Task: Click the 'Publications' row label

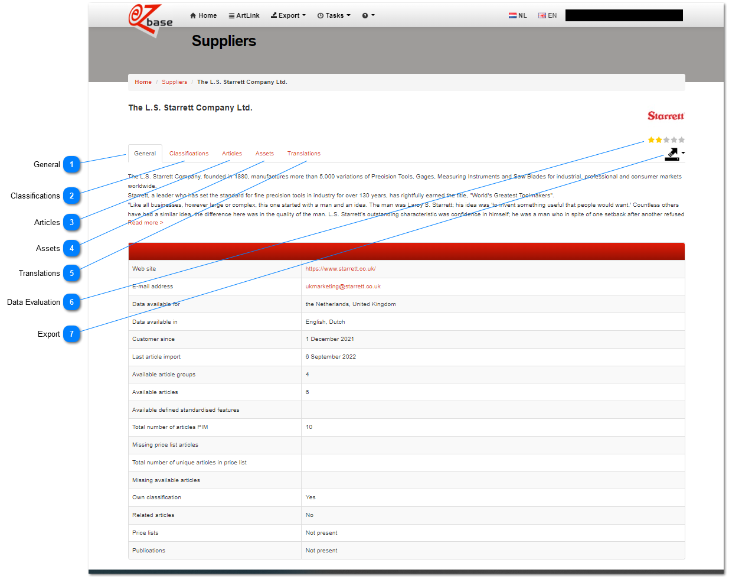Action: 149,551
